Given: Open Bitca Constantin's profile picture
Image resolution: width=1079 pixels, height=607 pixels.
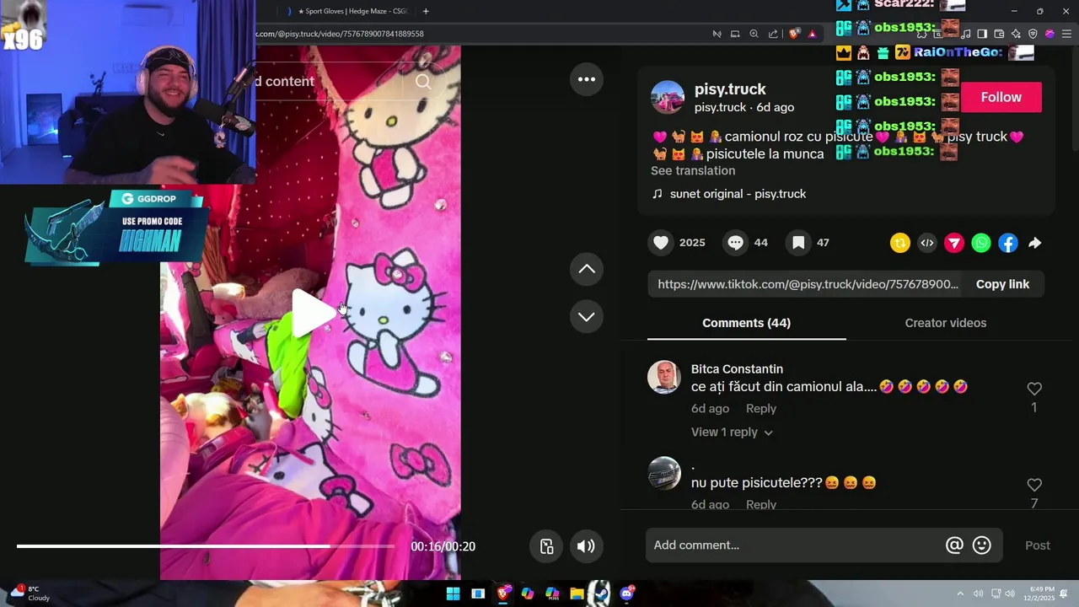Looking at the screenshot, I should tap(664, 378).
